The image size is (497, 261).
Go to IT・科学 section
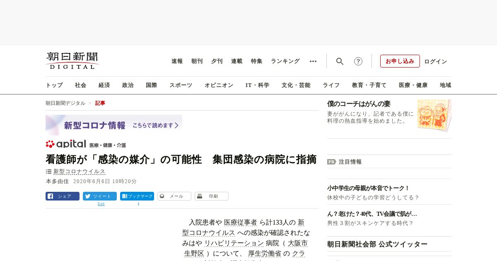pos(258,85)
